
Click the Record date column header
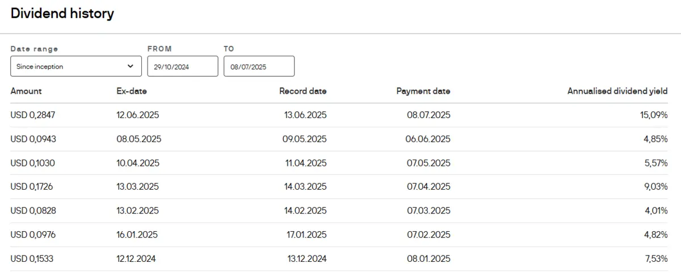pyautogui.click(x=303, y=91)
